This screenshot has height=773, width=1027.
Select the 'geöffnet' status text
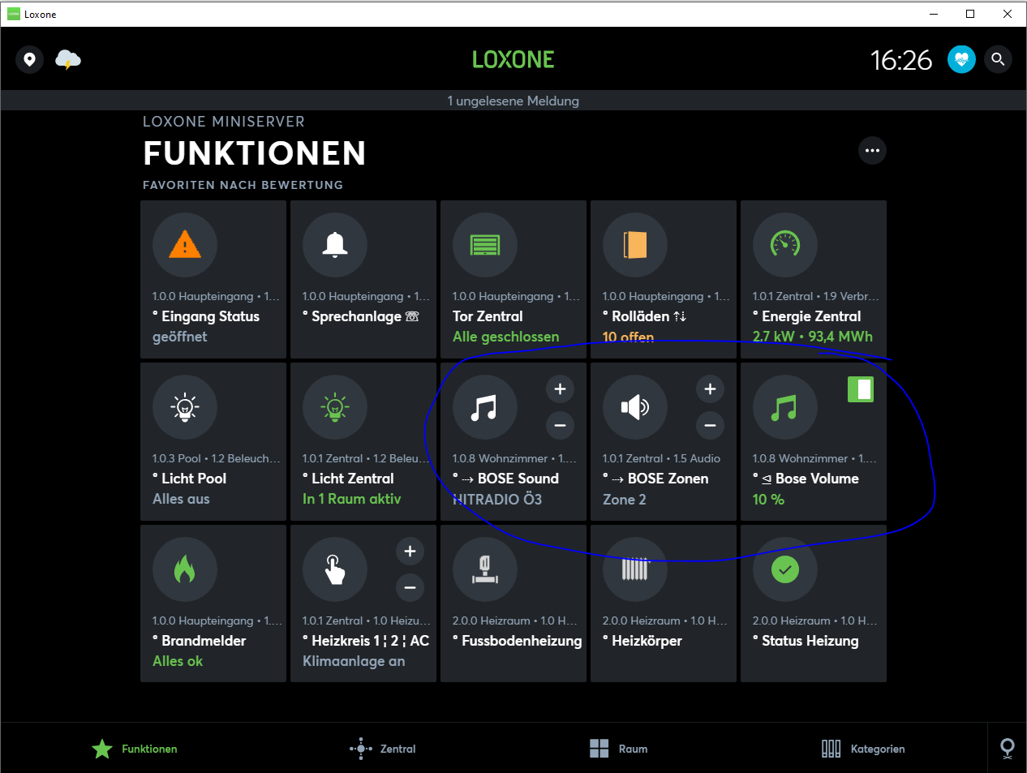coord(180,337)
